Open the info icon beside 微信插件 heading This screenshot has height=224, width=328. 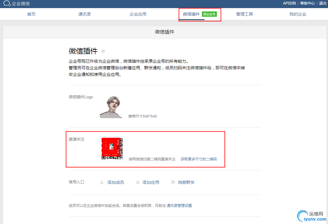pyautogui.click(x=103, y=51)
